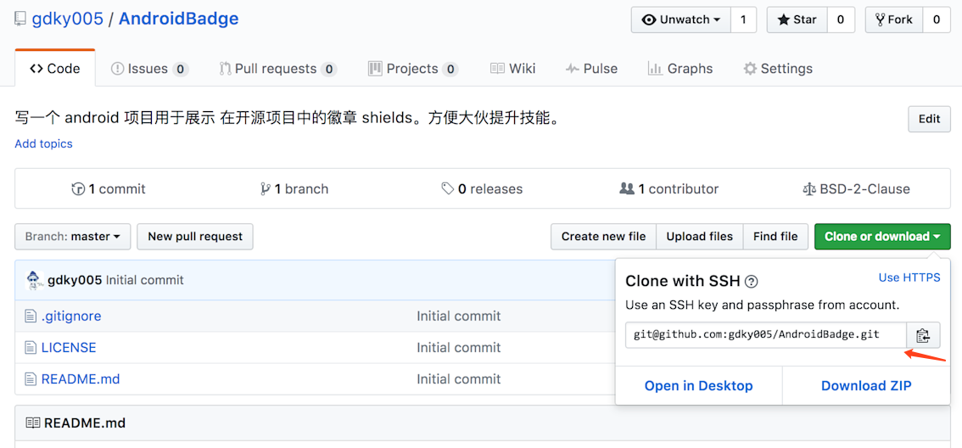
Task: Open Initial commit message on README.md row
Action: [459, 379]
